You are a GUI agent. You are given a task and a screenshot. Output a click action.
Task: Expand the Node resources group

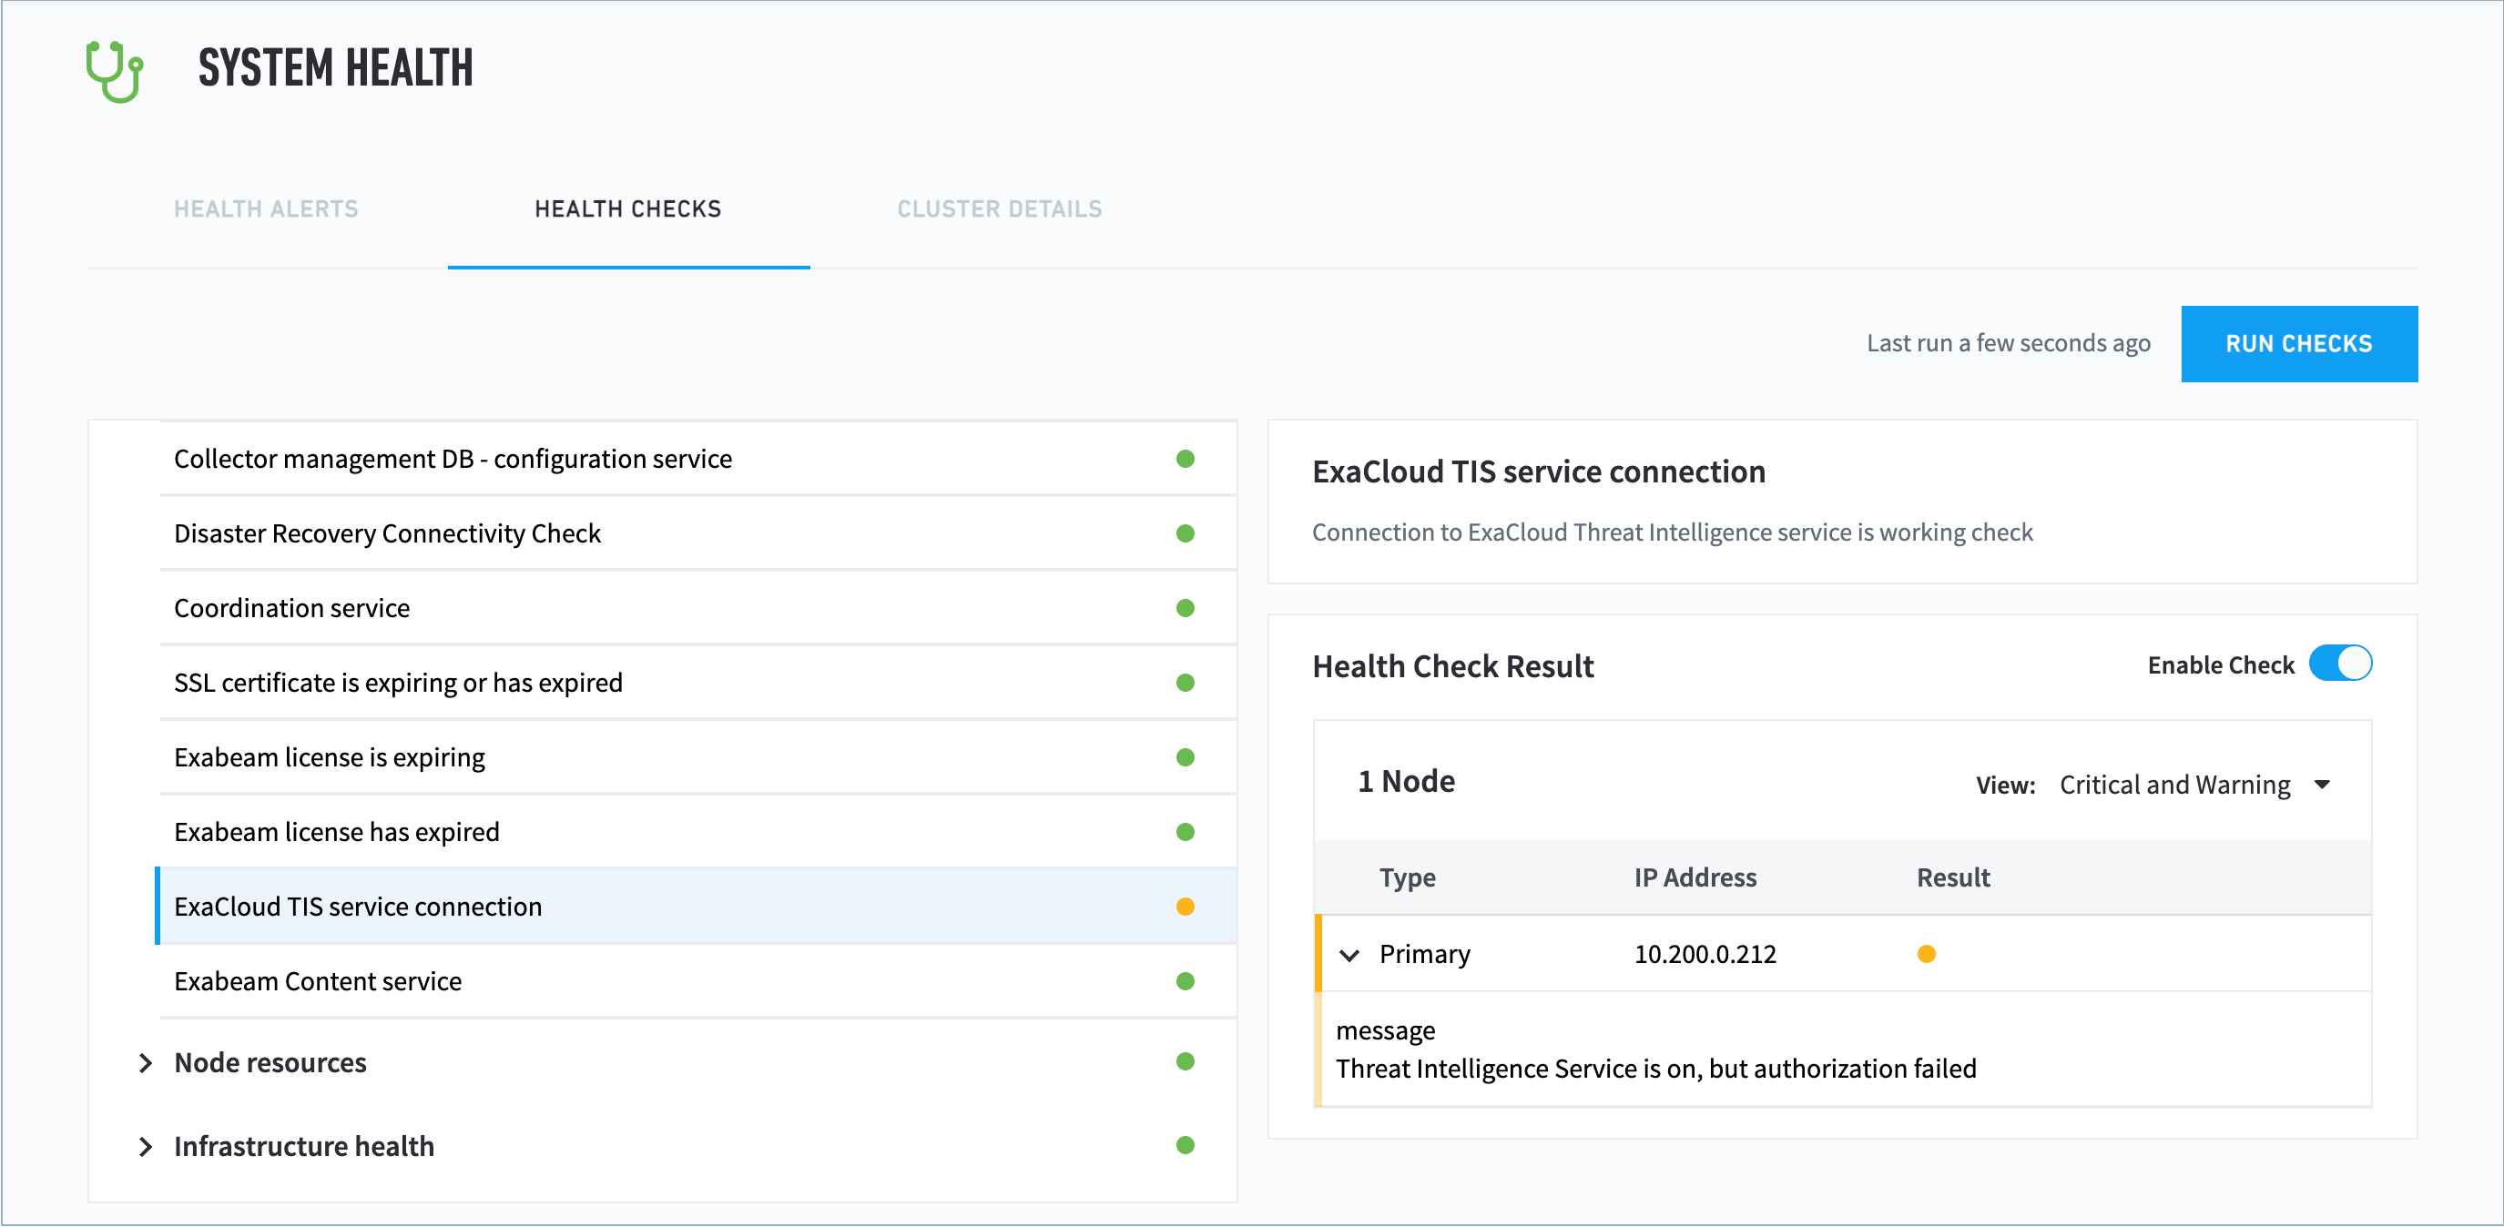click(146, 1063)
